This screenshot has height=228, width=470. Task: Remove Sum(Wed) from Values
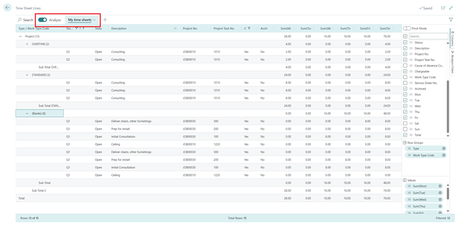point(440,200)
